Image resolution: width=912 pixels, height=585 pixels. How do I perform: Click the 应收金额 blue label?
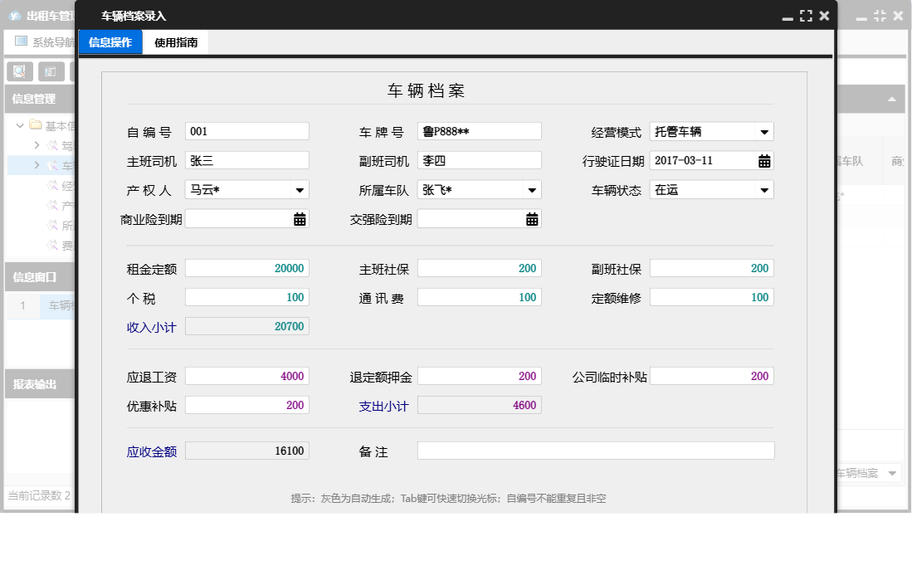tap(150, 450)
